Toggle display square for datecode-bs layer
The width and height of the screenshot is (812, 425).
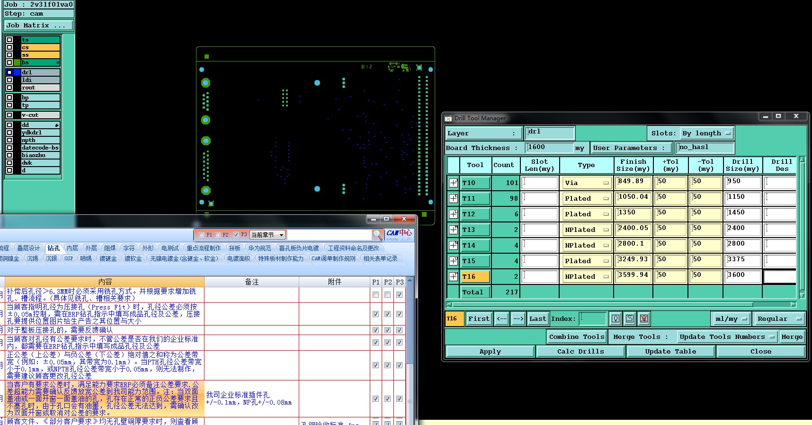9,148
